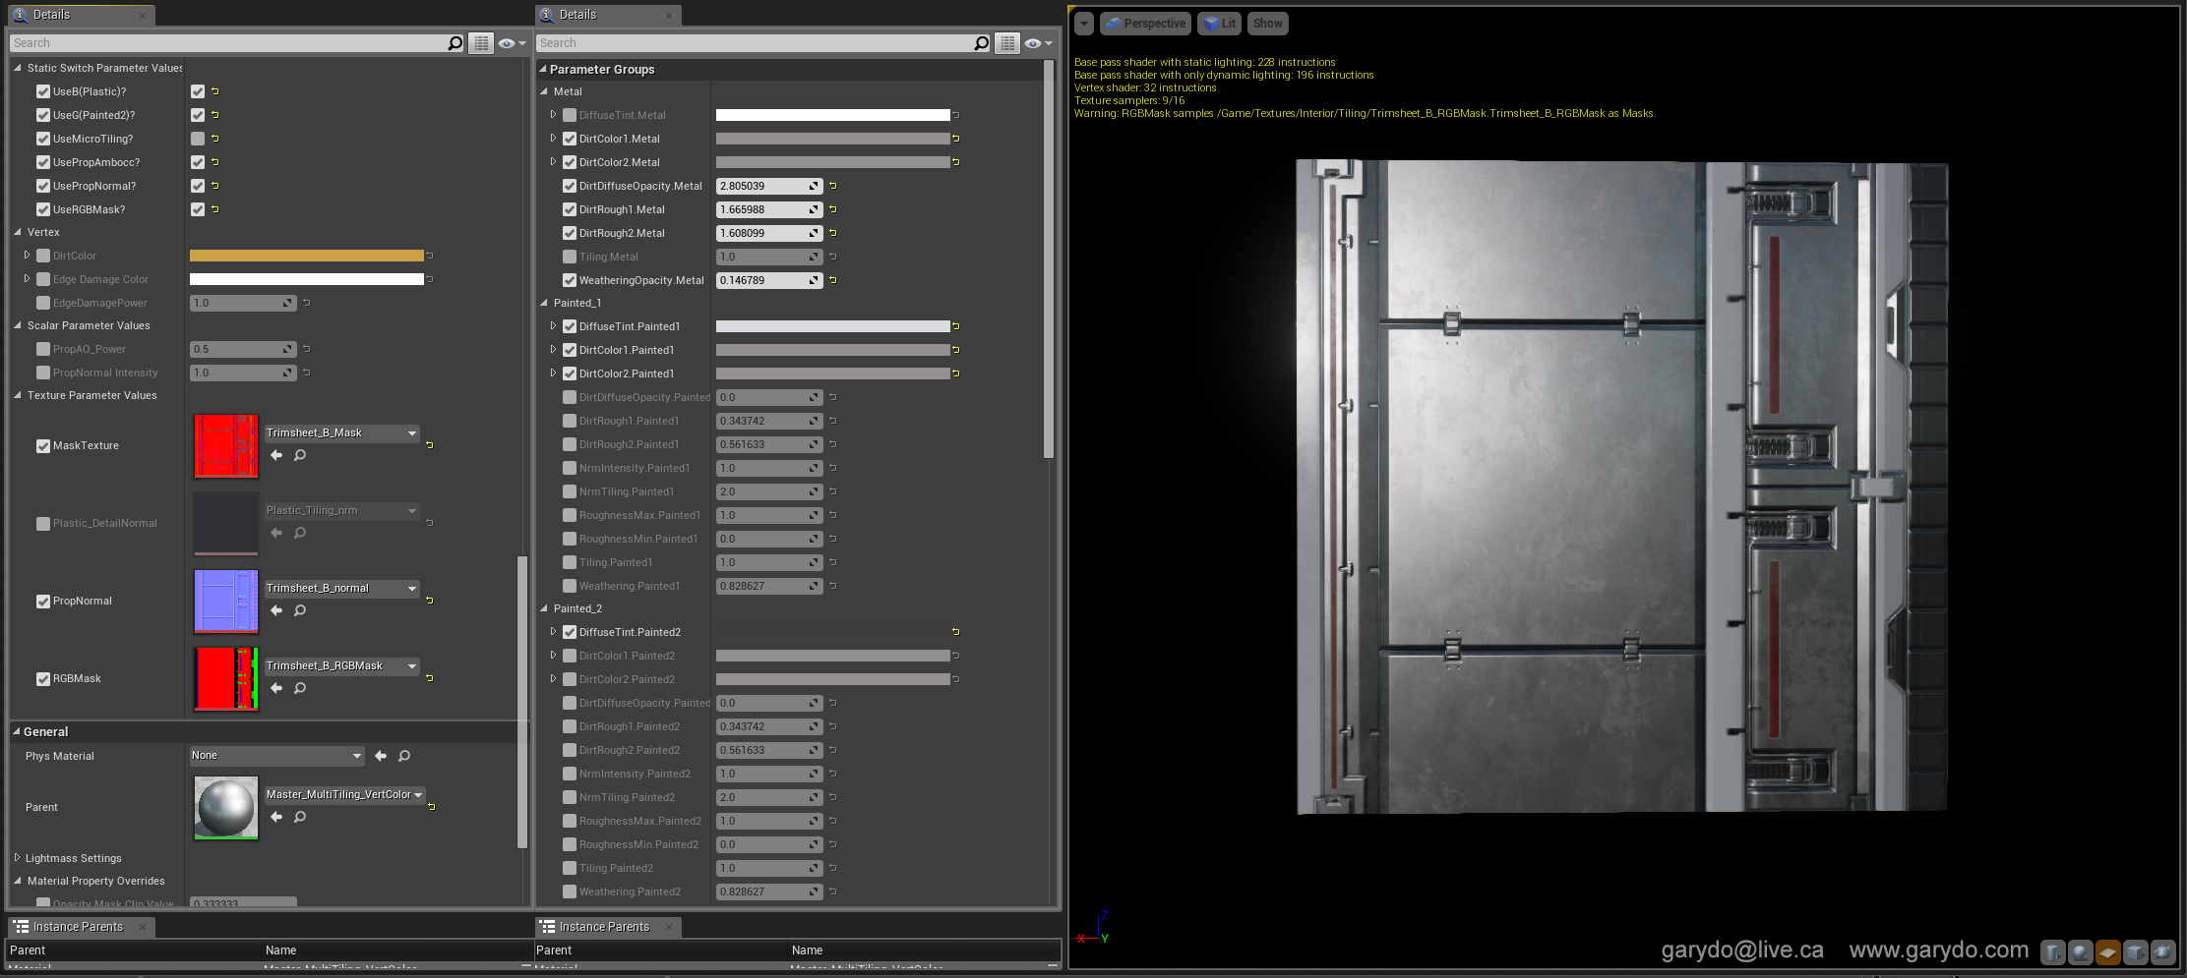Enable DirtColor vertex parameter override

tap(43, 256)
